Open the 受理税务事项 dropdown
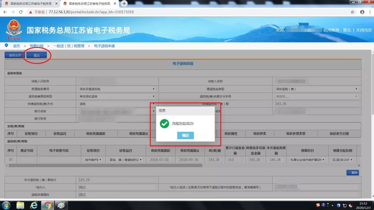374x210 pixels. [x=117, y=89]
